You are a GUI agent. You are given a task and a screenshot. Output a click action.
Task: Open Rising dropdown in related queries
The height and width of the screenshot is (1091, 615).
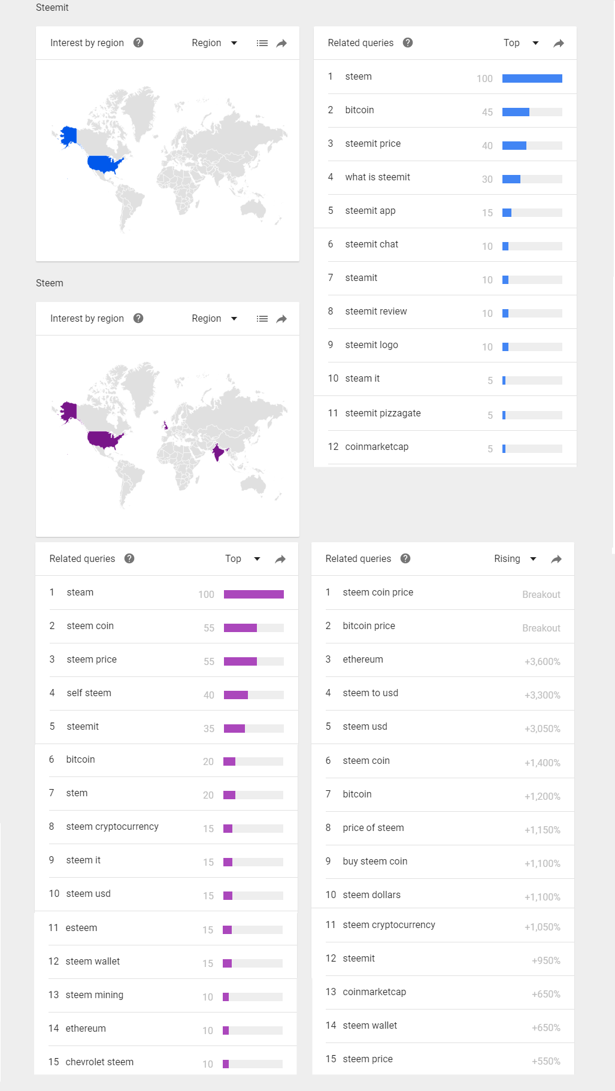coord(515,559)
